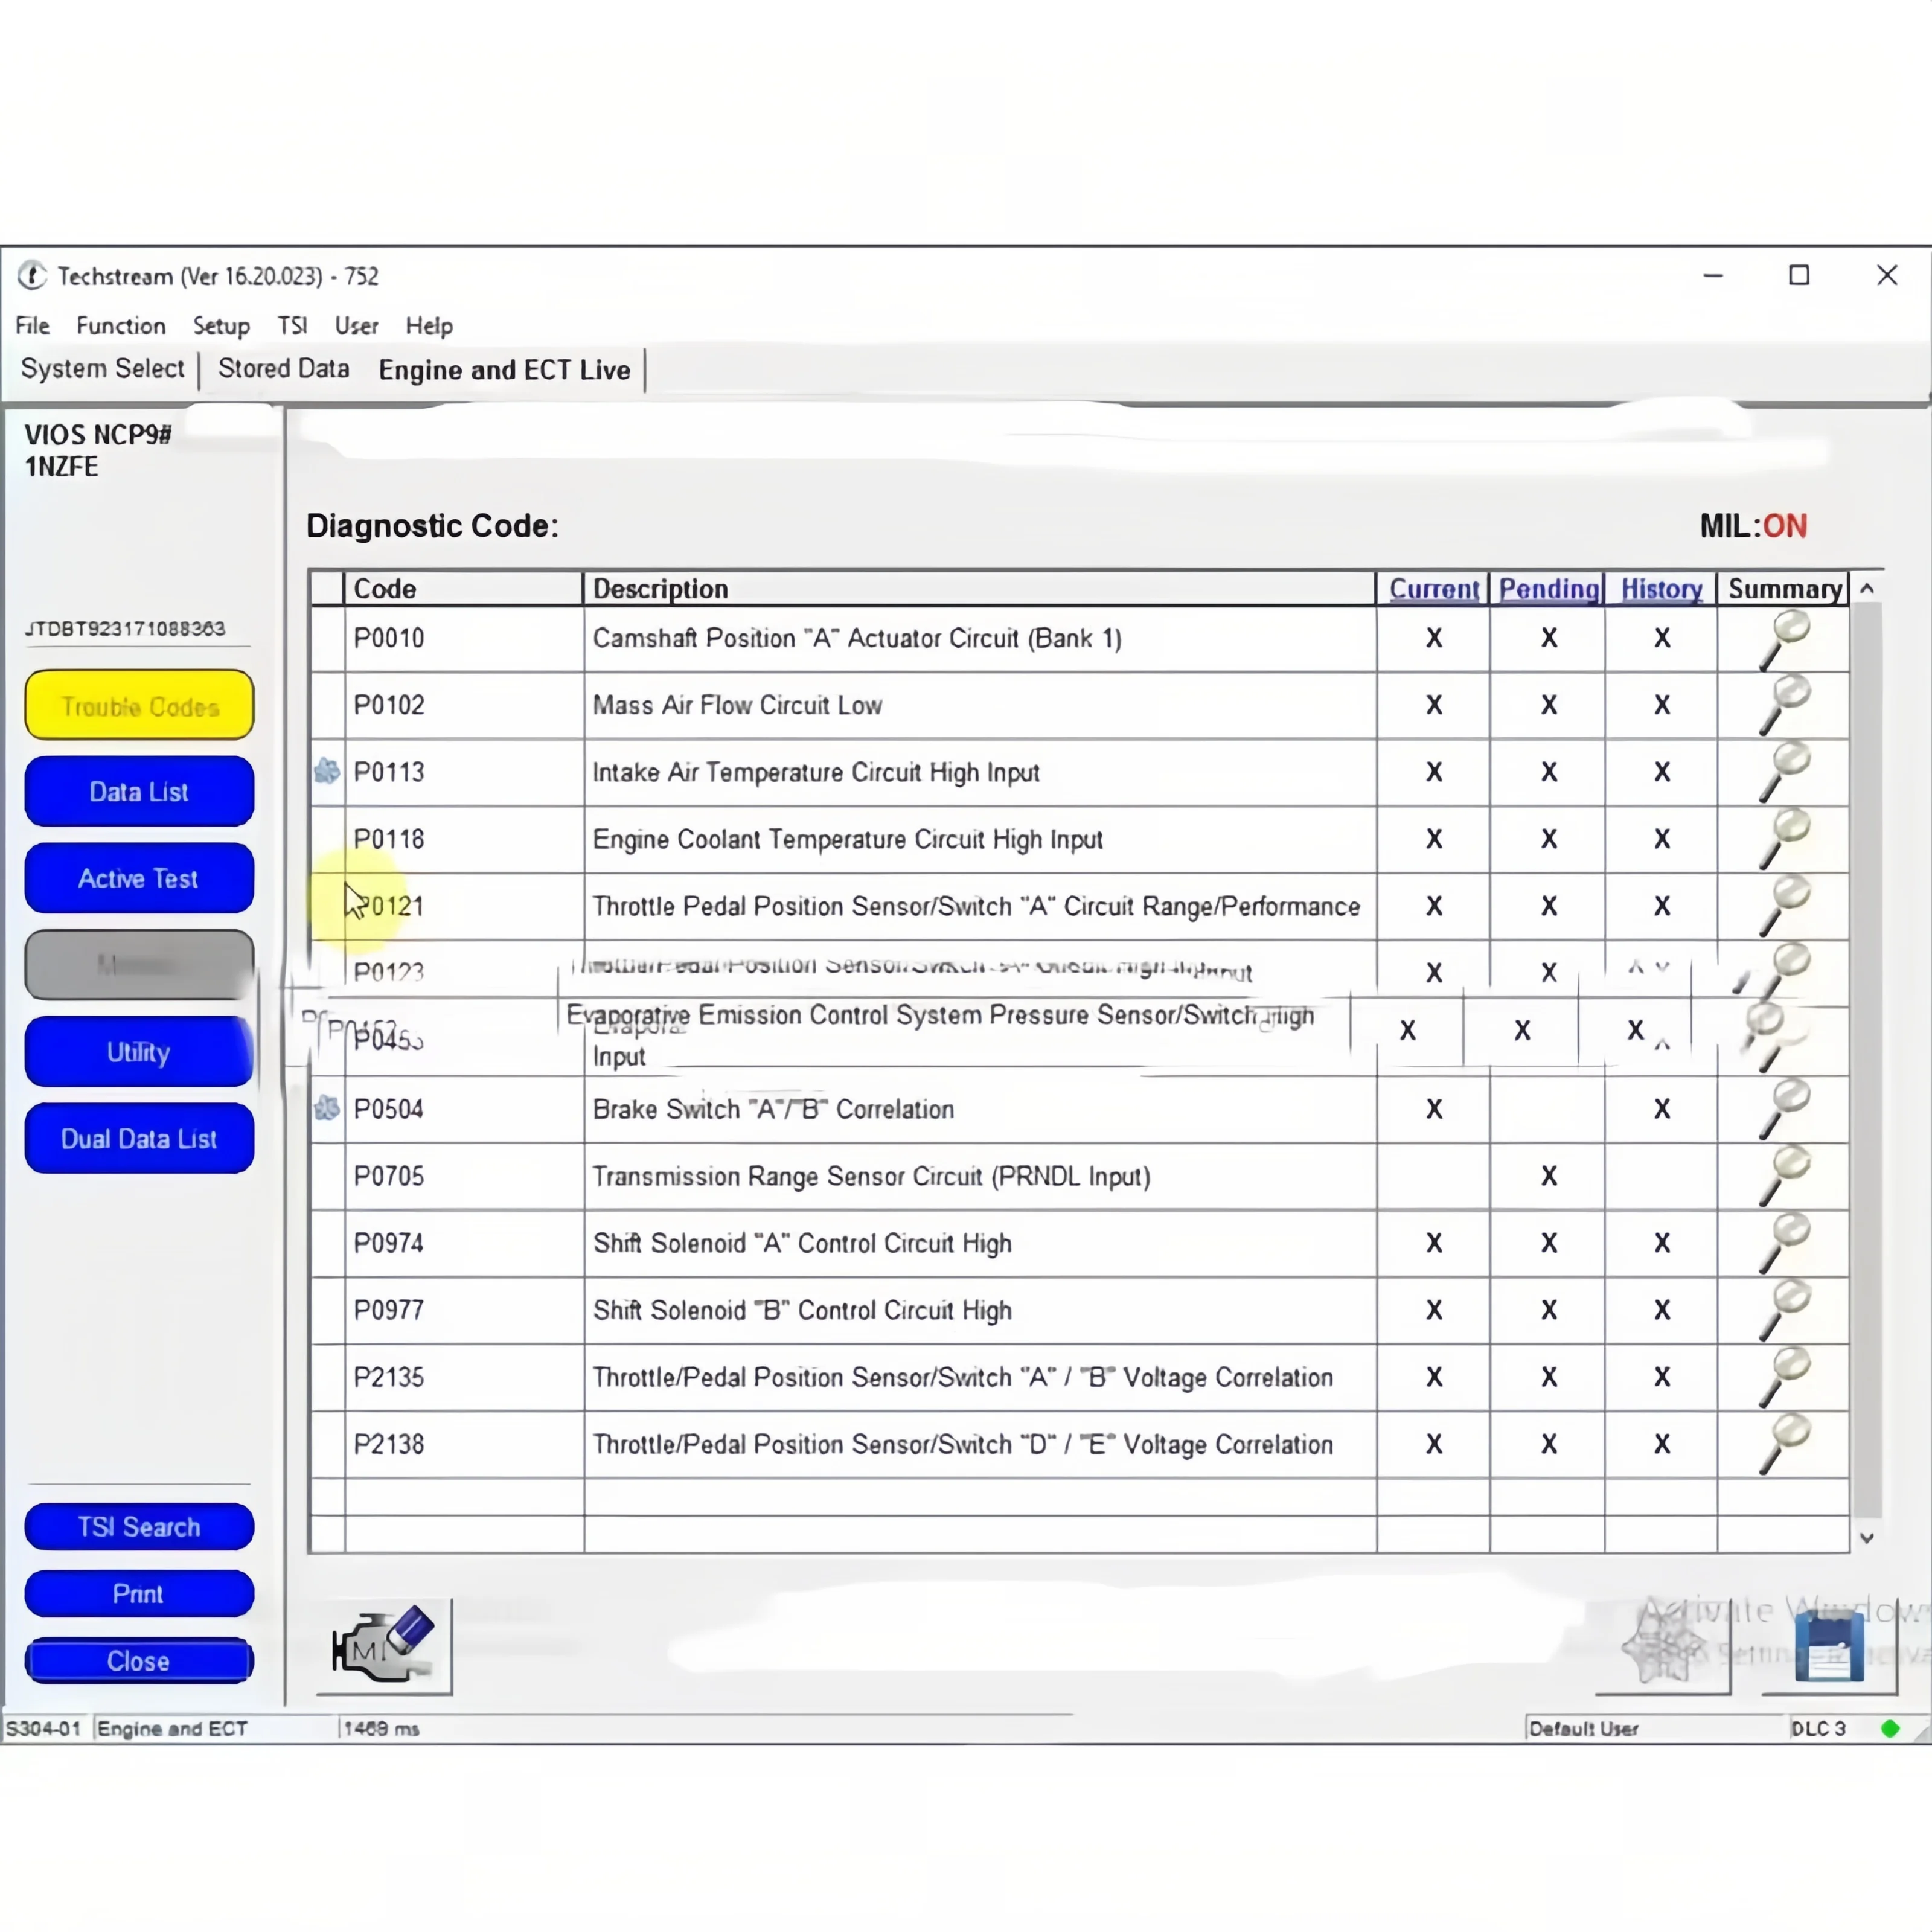Open the Engine and ECT Live tab
The height and width of the screenshot is (1932, 1932).
[x=504, y=368]
